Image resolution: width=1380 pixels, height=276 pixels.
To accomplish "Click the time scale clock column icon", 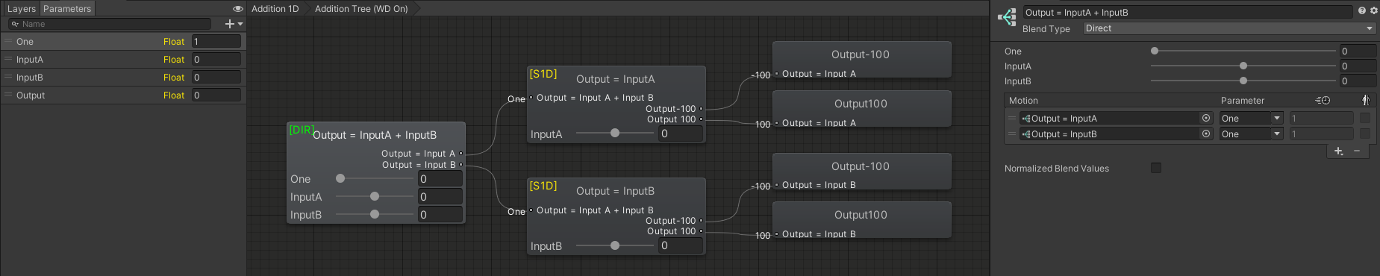I will click(1323, 100).
